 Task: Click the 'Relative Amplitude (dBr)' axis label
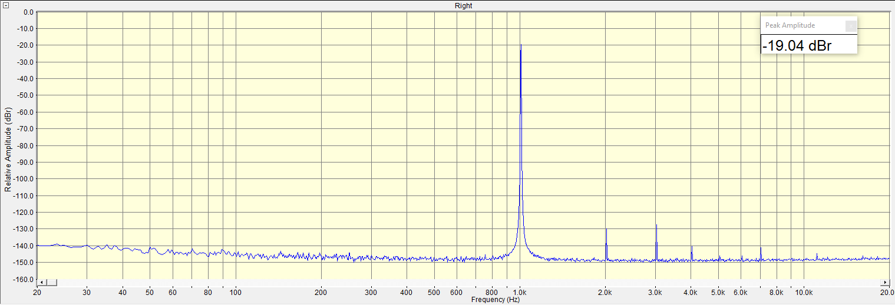click(x=8, y=149)
